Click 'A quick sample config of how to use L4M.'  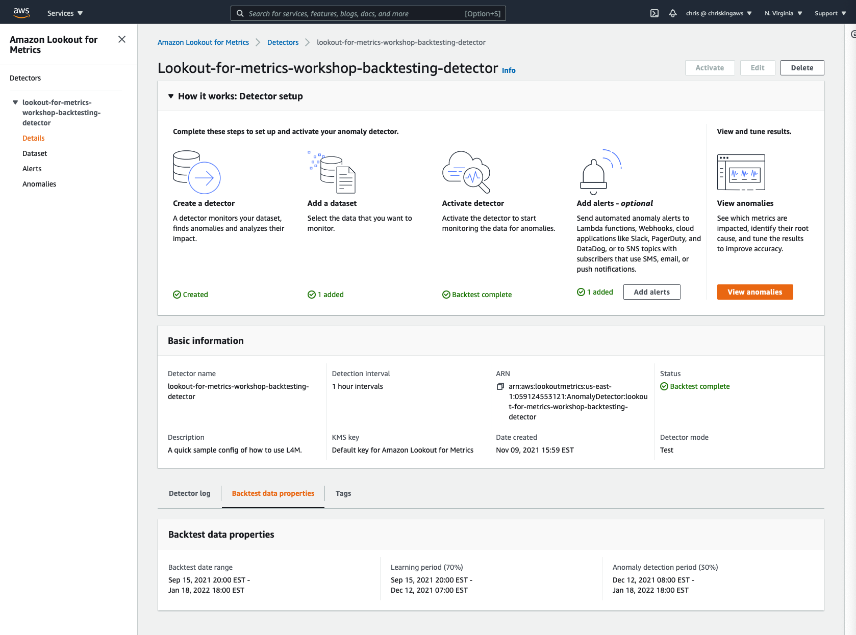pos(235,450)
